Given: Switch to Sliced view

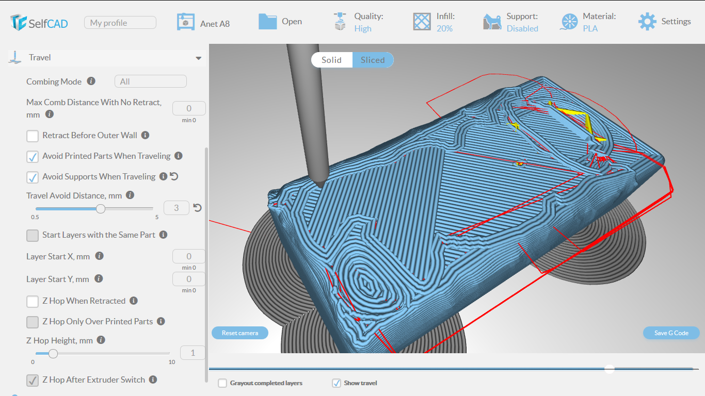Looking at the screenshot, I should point(373,60).
